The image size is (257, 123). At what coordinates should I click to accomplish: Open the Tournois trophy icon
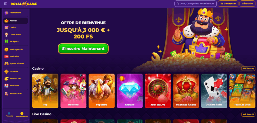point(6,72)
